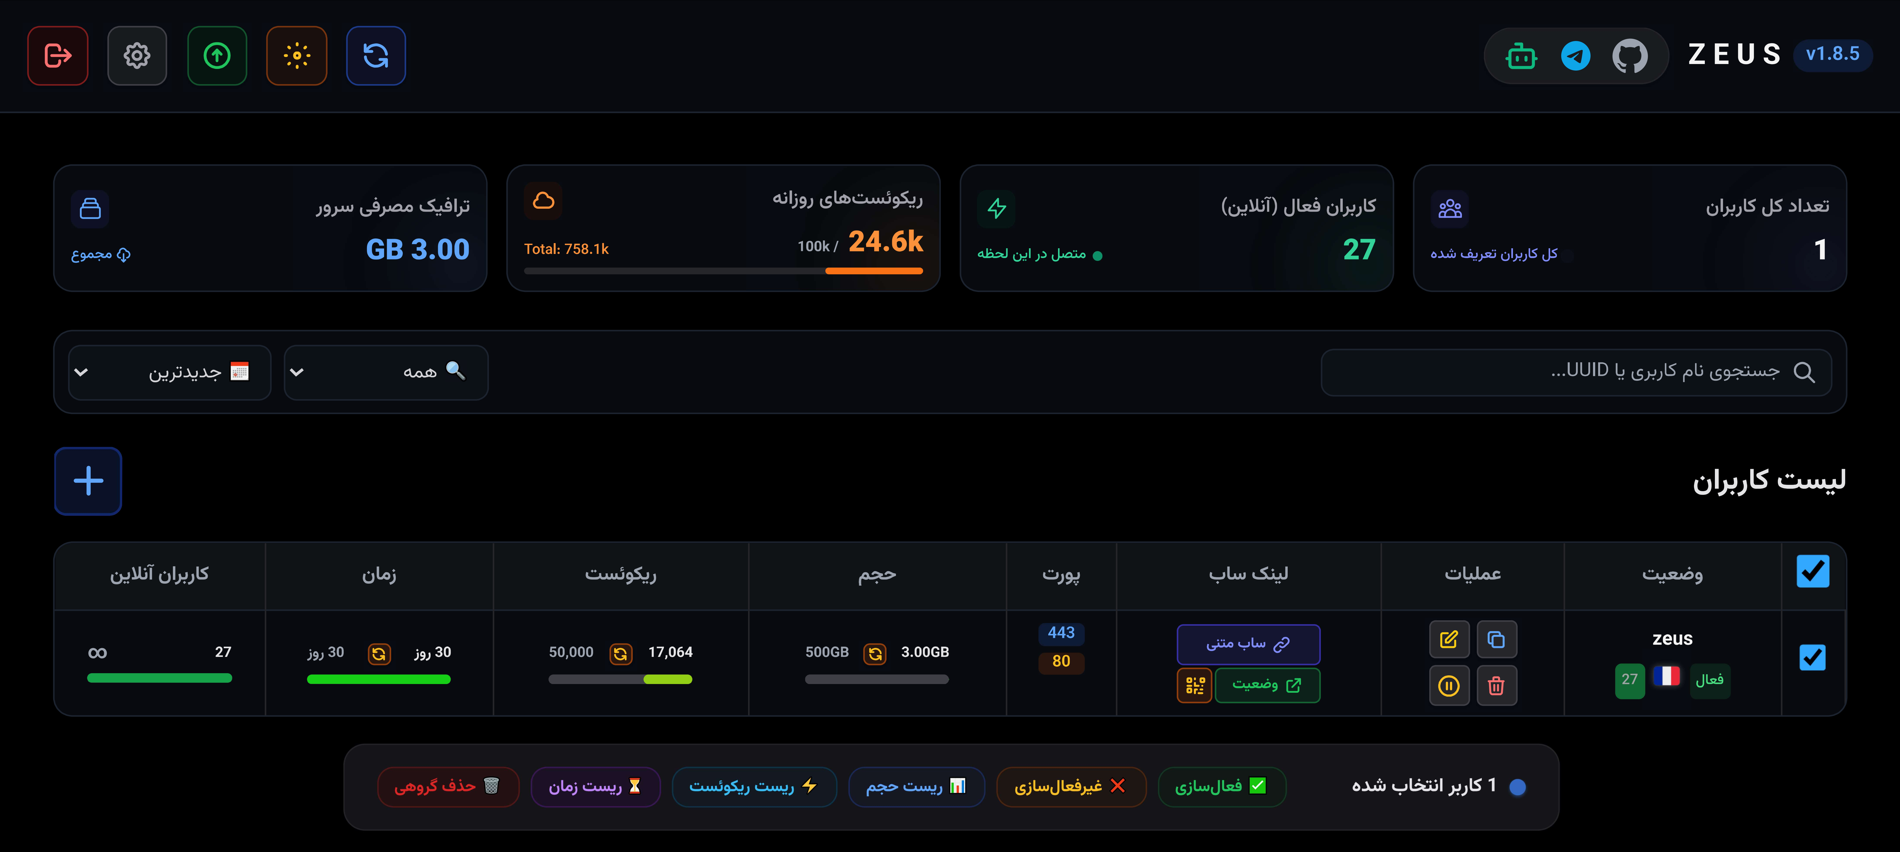Click the daily requests orange progress bar
Screen dimensions: 1900x852
click(x=724, y=271)
